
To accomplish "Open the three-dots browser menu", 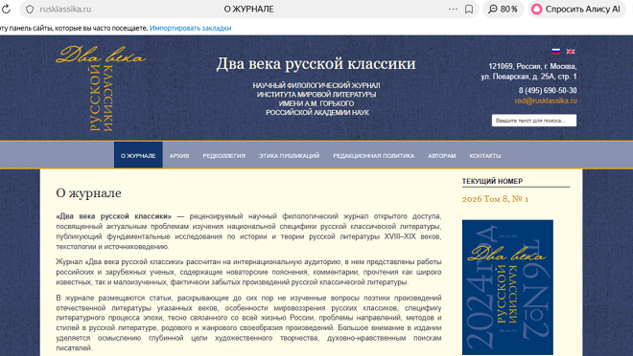I will 453,9.
